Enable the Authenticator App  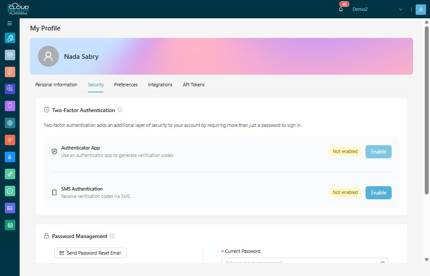pos(379,152)
